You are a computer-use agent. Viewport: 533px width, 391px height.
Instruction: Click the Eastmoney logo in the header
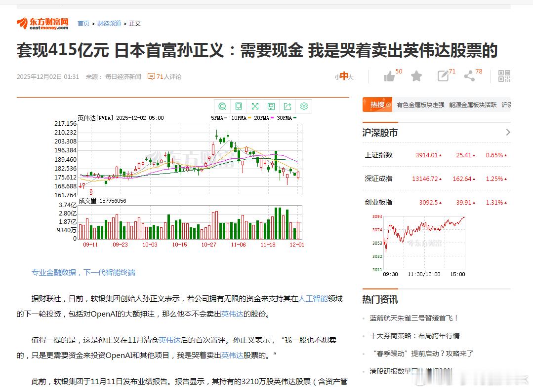pos(42,23)
